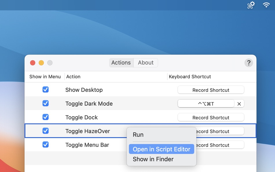The image size is (275, 172).
Task: Toggle the Toggle Dark Mode checkbox
Action: pyautogui.click(x=45, y=103)
